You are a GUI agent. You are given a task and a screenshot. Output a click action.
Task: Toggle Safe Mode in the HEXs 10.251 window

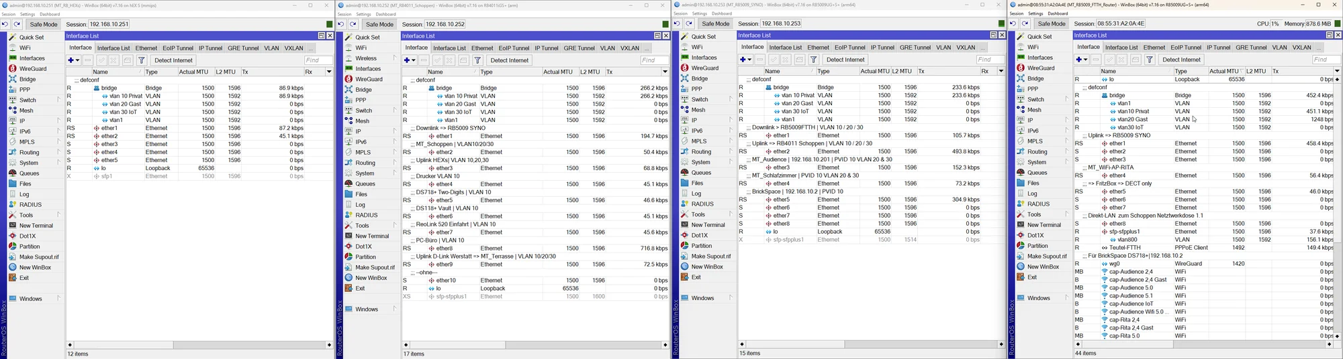pos(44,24)
